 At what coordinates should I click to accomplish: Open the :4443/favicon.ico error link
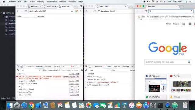71,76
